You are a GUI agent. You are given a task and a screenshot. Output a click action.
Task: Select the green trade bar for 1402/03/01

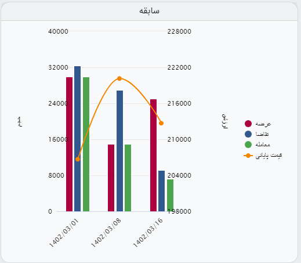[x=86, y=144]
